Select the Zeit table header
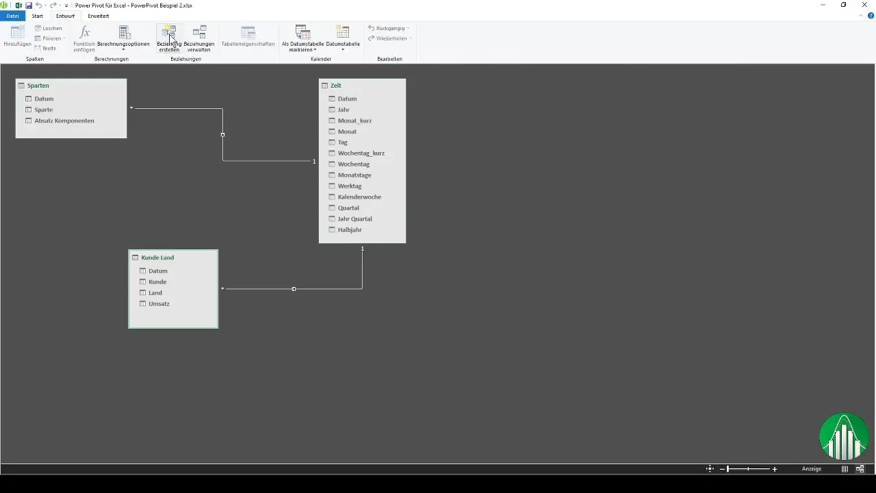876x493 pixels. [362, 86]
